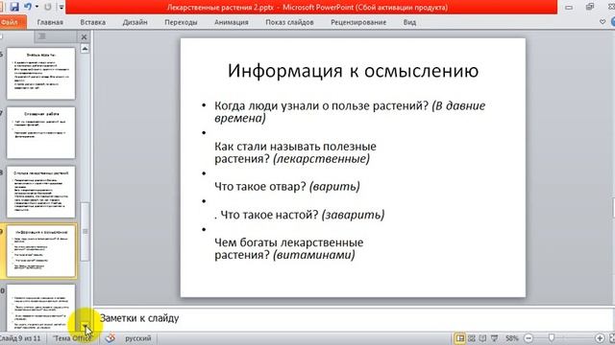Start the slide show from the status bar icon
Viewport: 615px width, 345px height.
tap(495, 338)
